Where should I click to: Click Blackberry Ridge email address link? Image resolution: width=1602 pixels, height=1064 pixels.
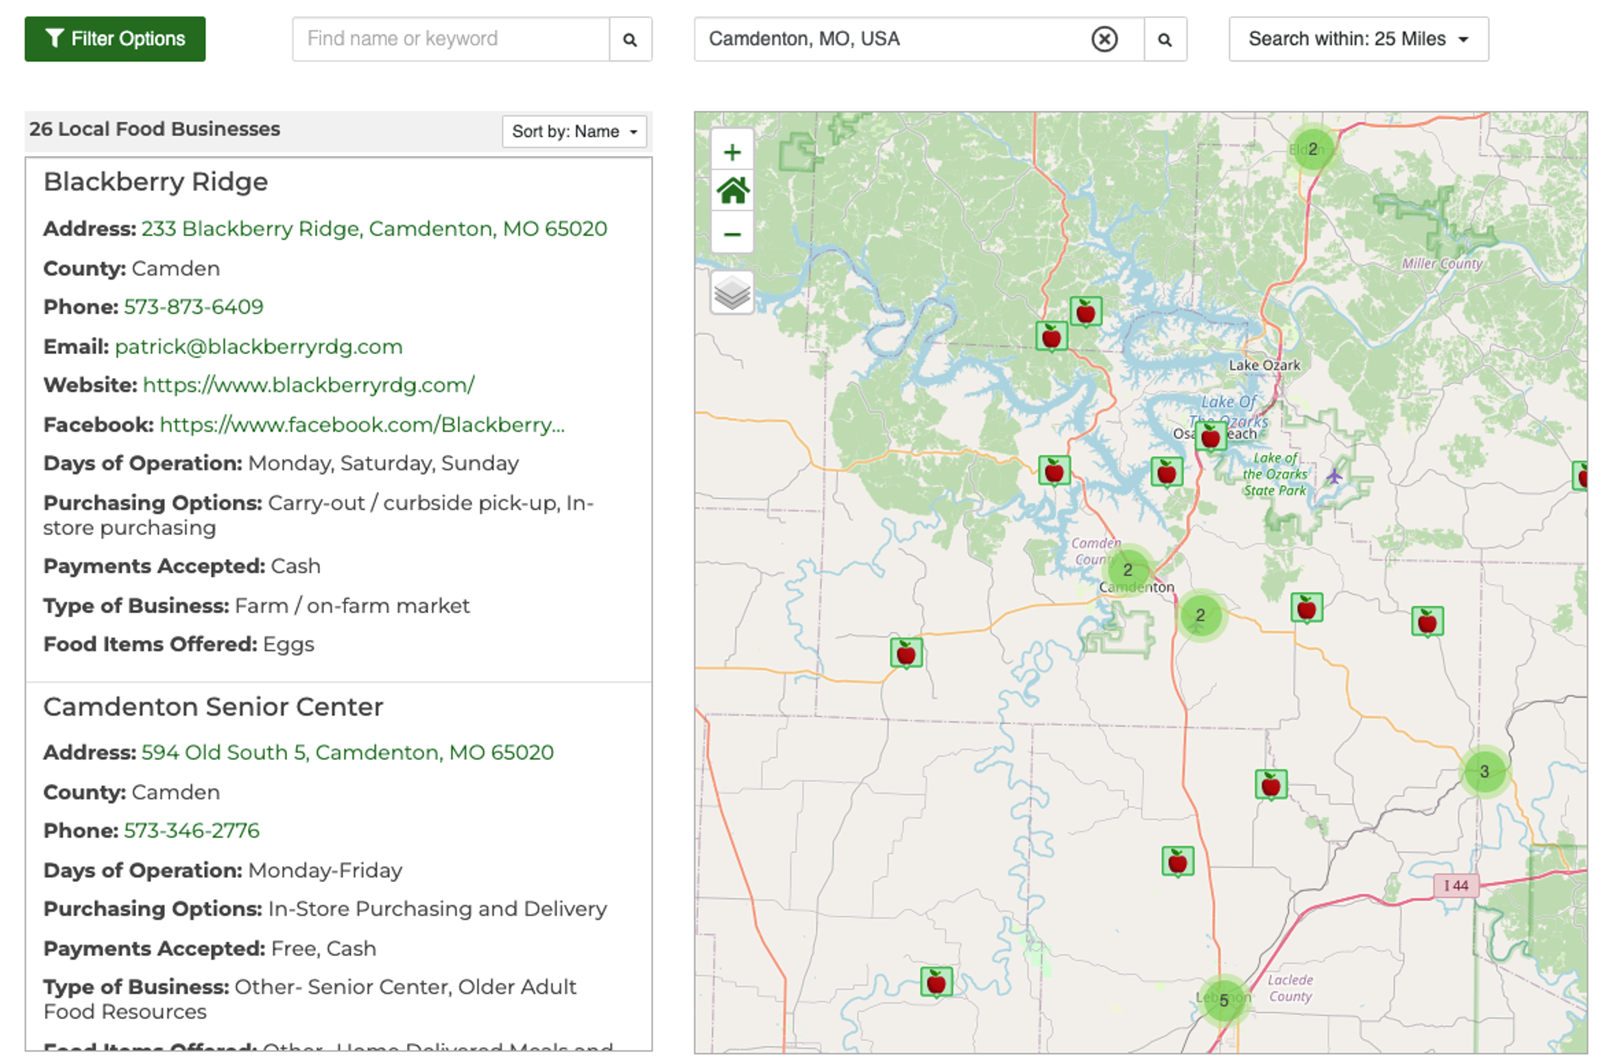pyautogui.click(x=258, y=347)
